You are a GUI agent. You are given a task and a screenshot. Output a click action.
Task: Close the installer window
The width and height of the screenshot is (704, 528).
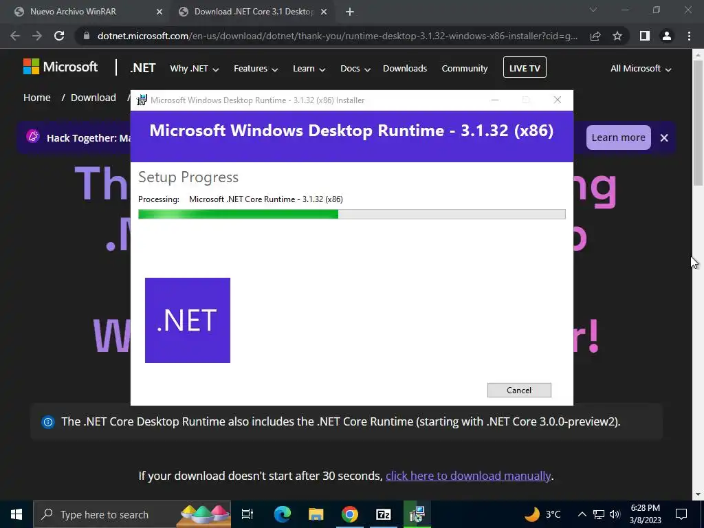click(557, 100)
